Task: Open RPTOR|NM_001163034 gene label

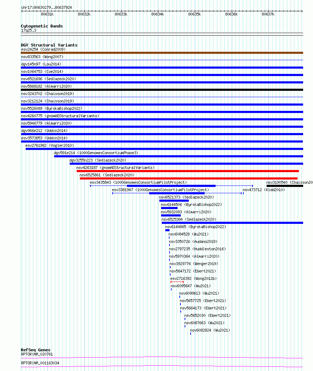Action: (x=40, y=363)
